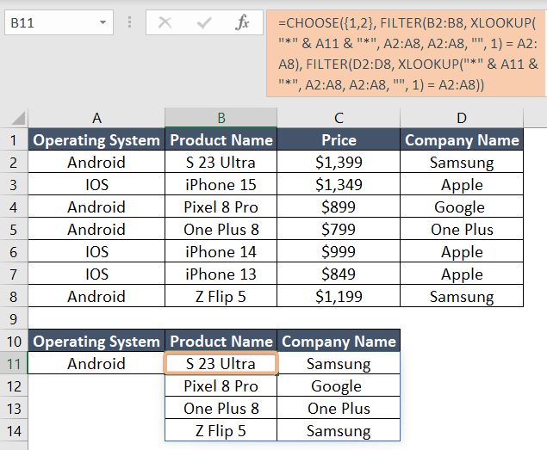Select the Google cell in row 12
The height and width of the screenshot is (450, 547).
click(x=339, y=385)
